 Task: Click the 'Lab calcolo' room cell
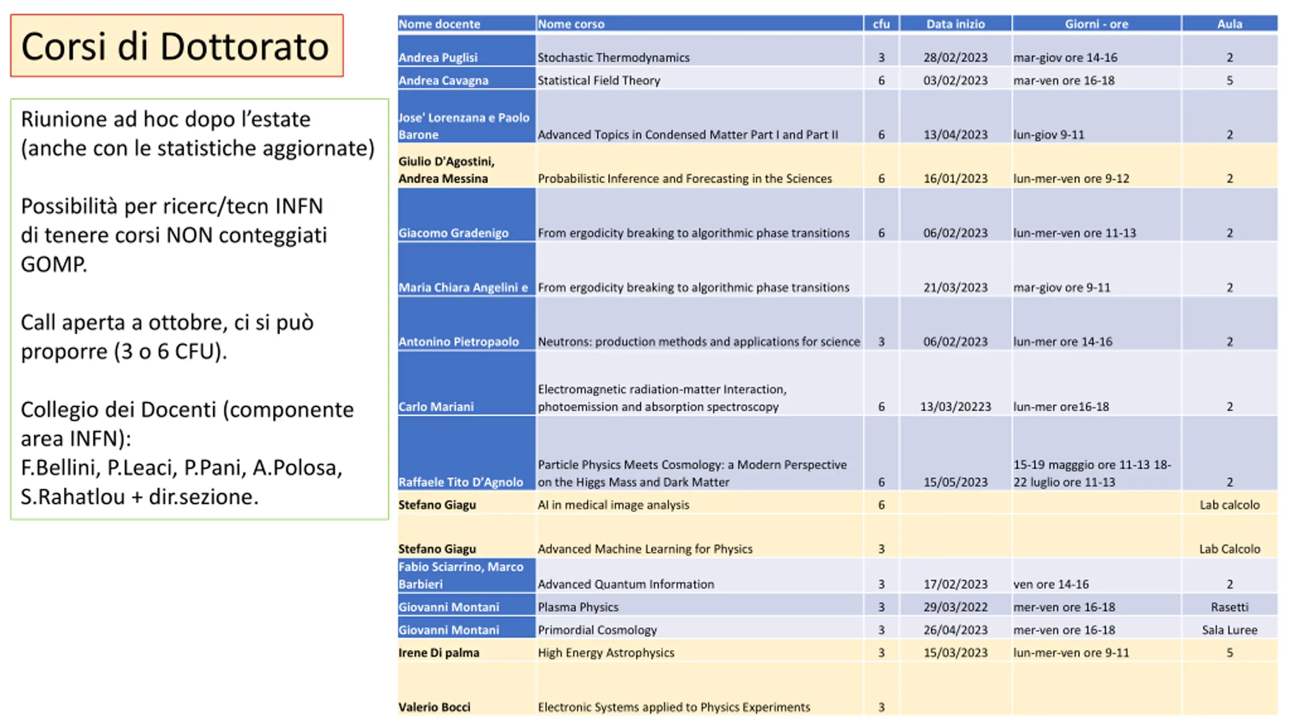click(1229, 505)
